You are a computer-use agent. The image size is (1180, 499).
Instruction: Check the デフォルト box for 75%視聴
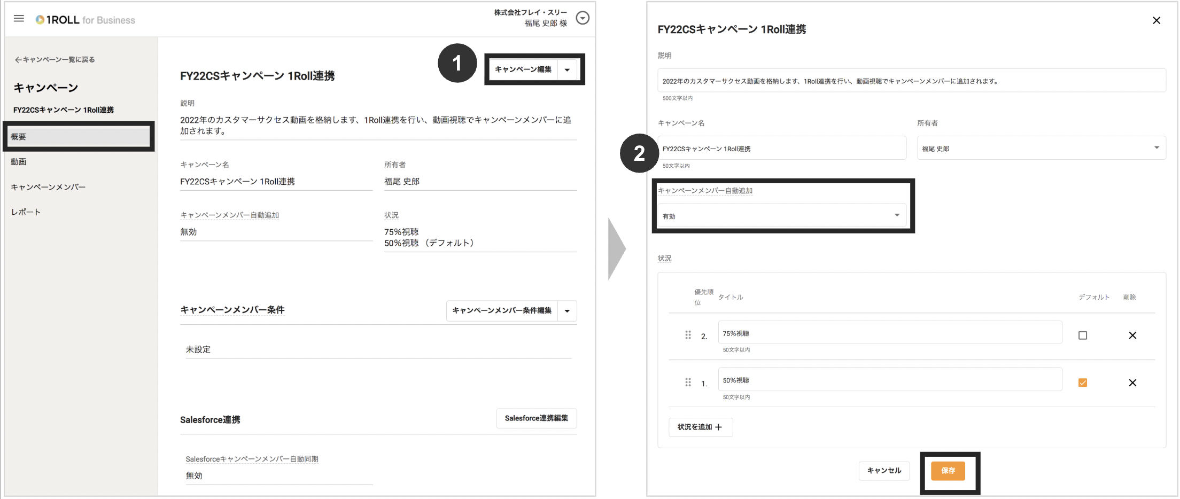[1083, 335]
